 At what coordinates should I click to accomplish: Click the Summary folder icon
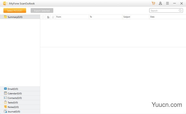point(5,17)
